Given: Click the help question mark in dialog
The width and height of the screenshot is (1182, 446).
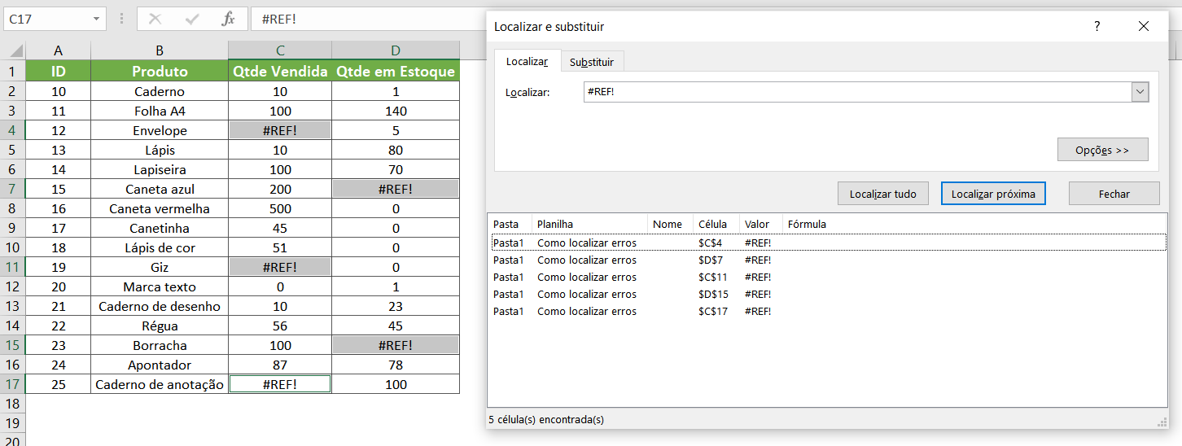Looking at the screenshot, I should pyautogui.click(x=1097, y=27).
